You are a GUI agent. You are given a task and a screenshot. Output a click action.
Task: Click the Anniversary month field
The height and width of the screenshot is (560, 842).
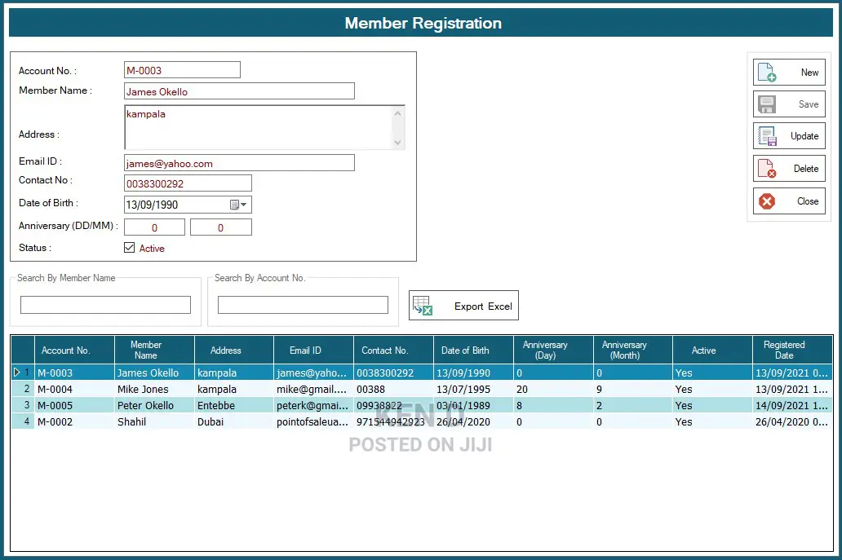(221, 227)
